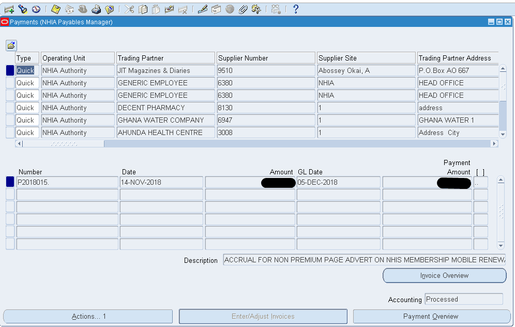Image resolution: width=515 pixels, height=327 pixels.
Task: Click the down arrow of payments list scrollbar
Action: coord(503,135)
